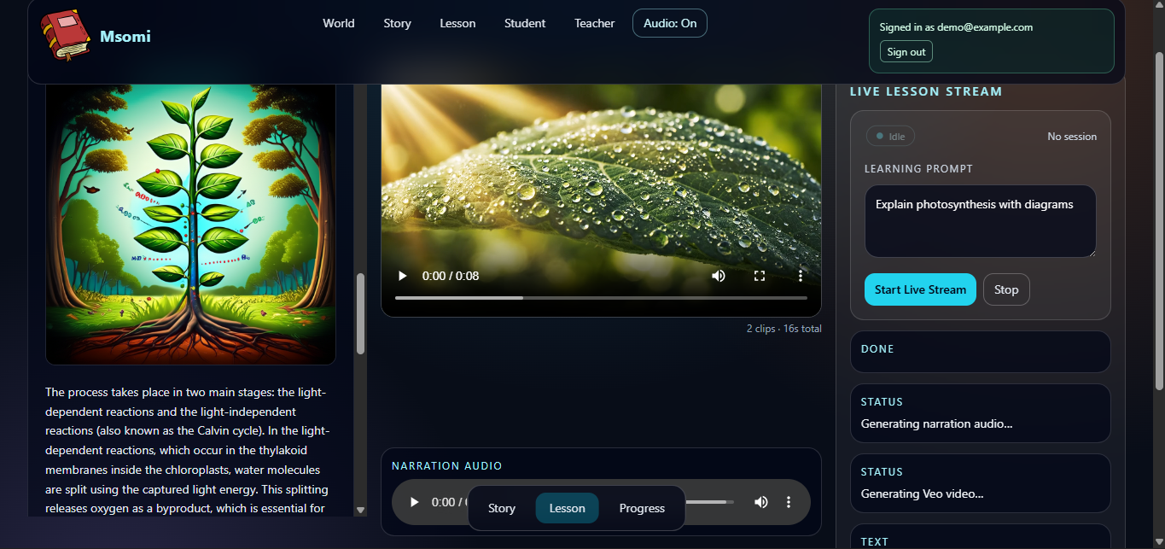Mute the video volume speaker icon
This screenshot has width=1165, height=549.
719,276
